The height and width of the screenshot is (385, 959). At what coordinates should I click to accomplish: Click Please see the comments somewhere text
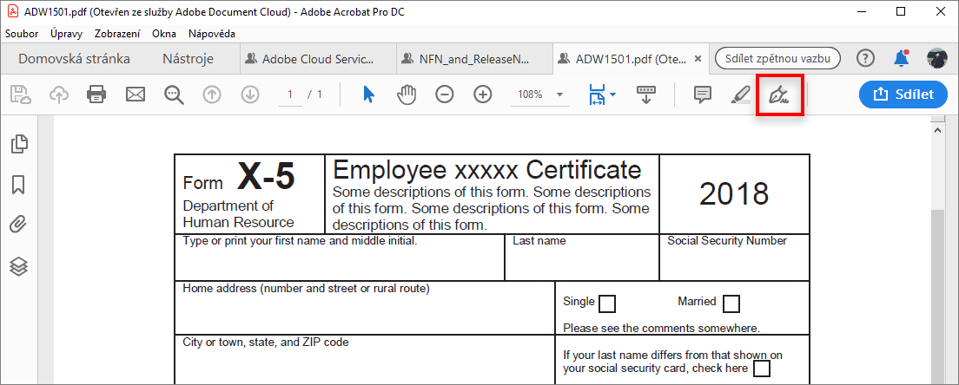pos(661,329)
